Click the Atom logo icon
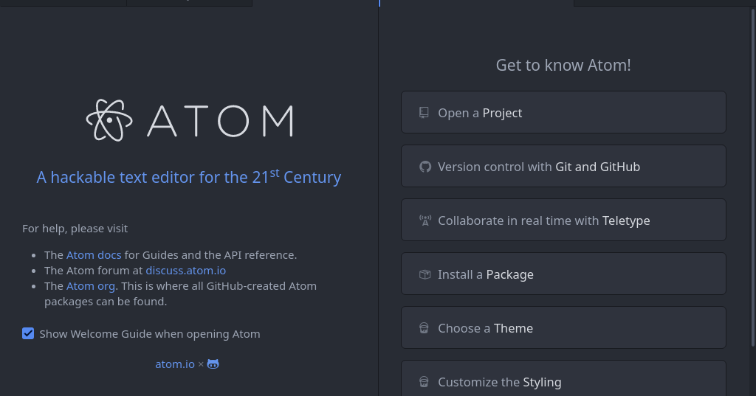Image resolution: width=756 pixels, height=396 pixels. [109, 120]
